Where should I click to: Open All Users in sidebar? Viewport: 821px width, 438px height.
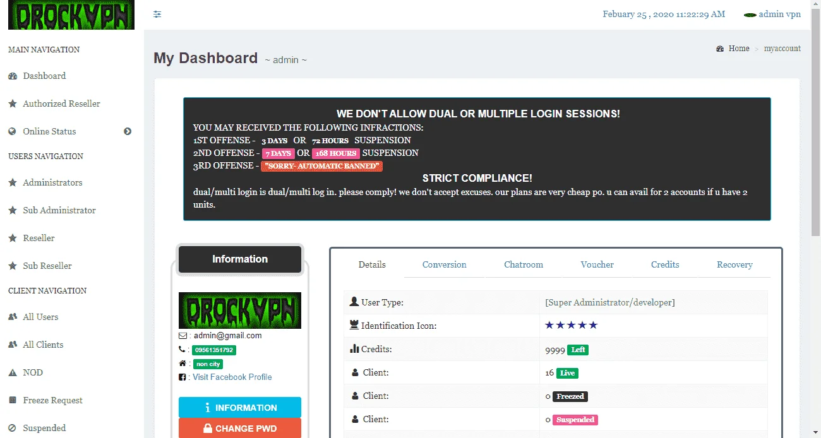(x=40, y=317)
